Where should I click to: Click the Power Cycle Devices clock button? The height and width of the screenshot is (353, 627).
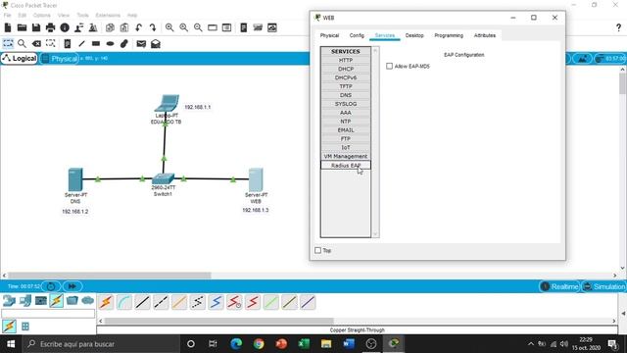pyautogui.click(x=51, y=286)
